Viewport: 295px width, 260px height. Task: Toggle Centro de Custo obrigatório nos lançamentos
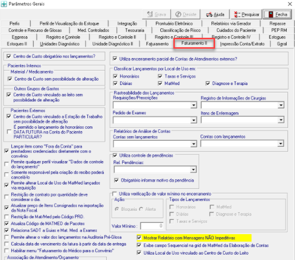(x=8, y=56)
